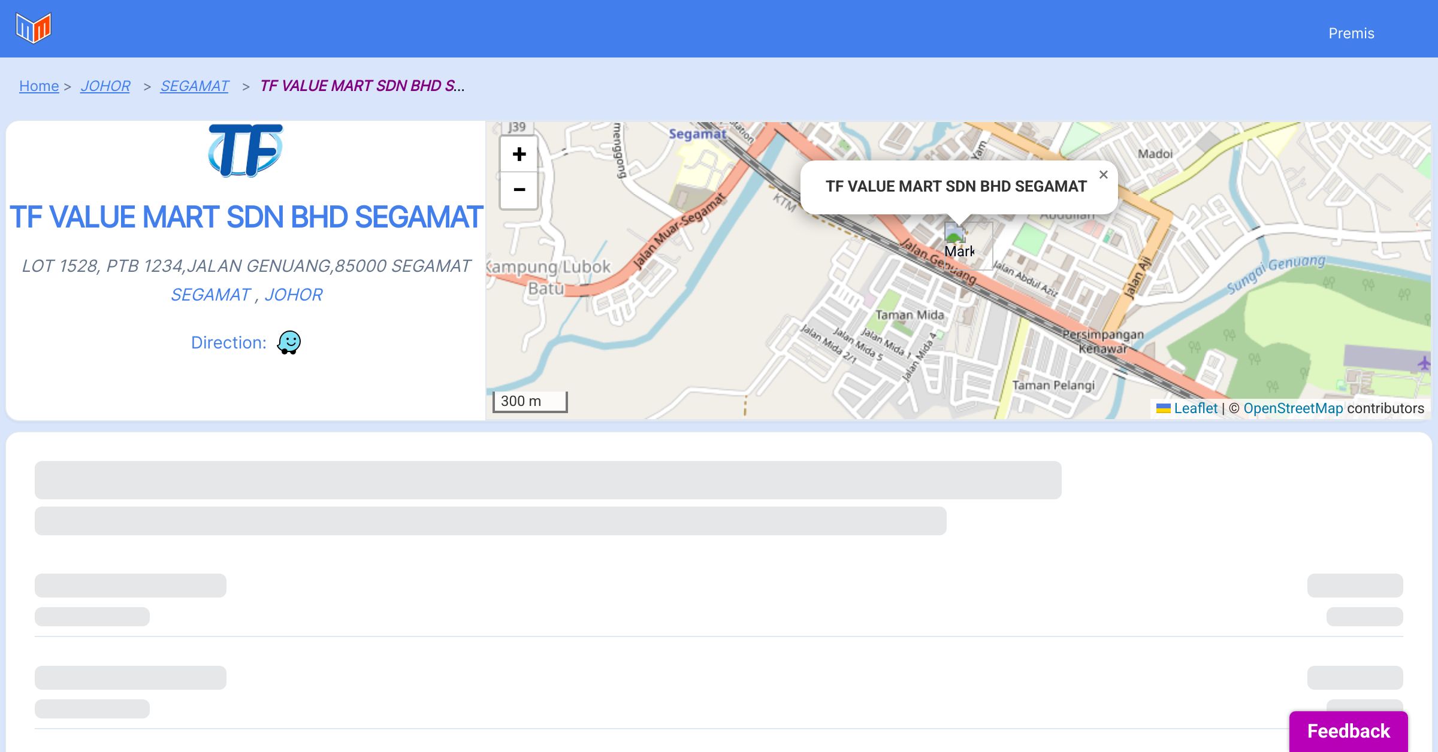Click the site logo in header
The height and width of the screenshot is (752, 1438).
(x=34, y=28)
